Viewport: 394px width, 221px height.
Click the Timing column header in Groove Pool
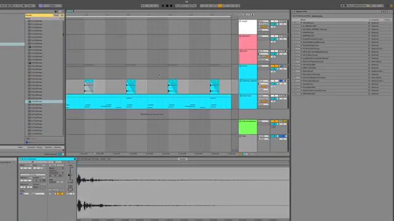pos(39,147)
